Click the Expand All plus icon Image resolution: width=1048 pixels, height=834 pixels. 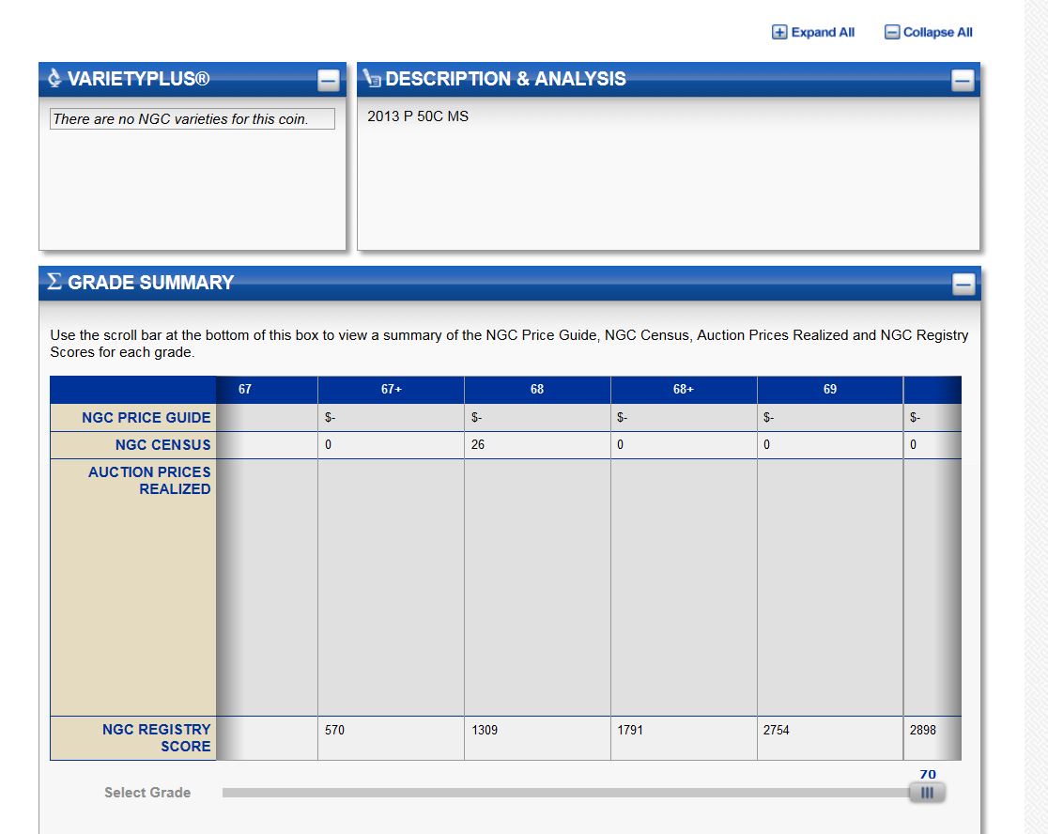pyautogui.click(x=779, y=33)
